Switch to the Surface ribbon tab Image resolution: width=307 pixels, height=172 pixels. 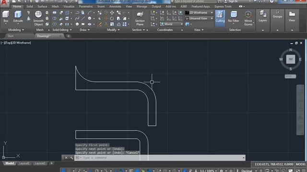click(42, 6)
